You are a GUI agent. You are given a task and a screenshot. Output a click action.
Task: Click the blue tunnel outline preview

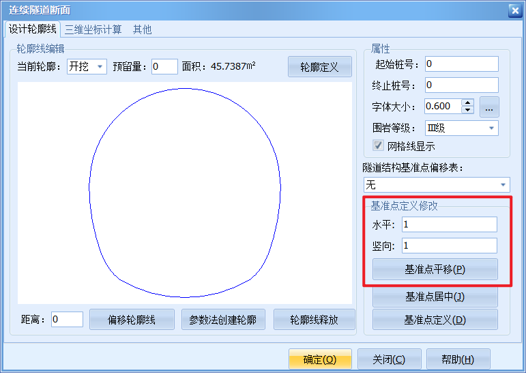pyautogui.click(x=185, y=193)
